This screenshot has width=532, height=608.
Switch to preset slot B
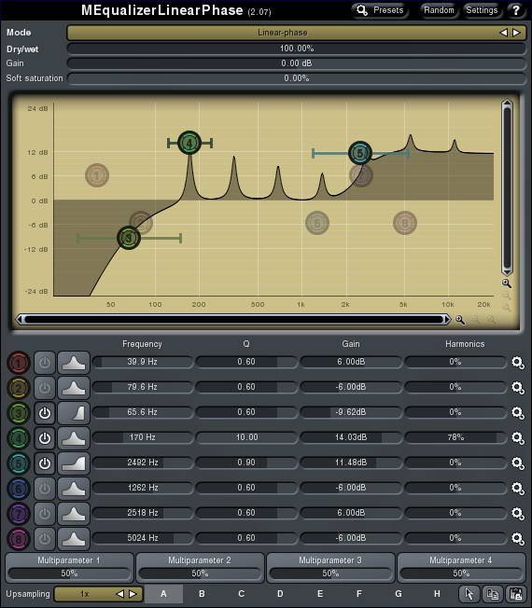(202, 594)
